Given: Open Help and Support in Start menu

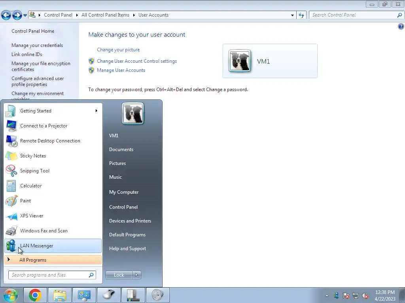Looking at the screenshot, I should tap(128, 249).
